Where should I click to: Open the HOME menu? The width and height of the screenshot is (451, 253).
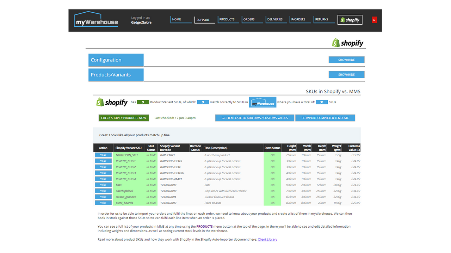(x=181, y=20)
